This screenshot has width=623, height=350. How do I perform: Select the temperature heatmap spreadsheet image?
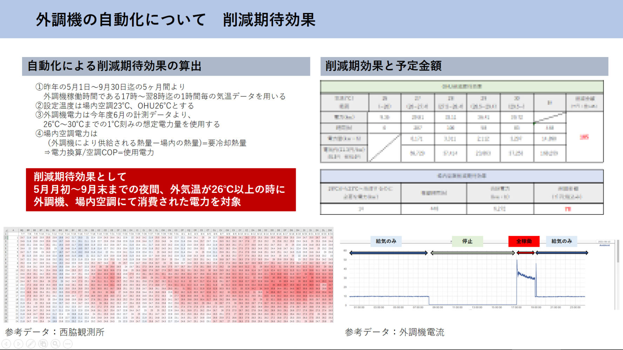click(x=168, y=275)
